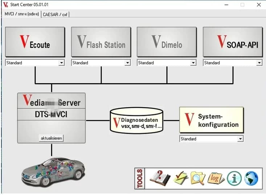Launch the Ecoute application button
Image resolution: width=266 pixels, height=195 pixels.
click(35, 42)
